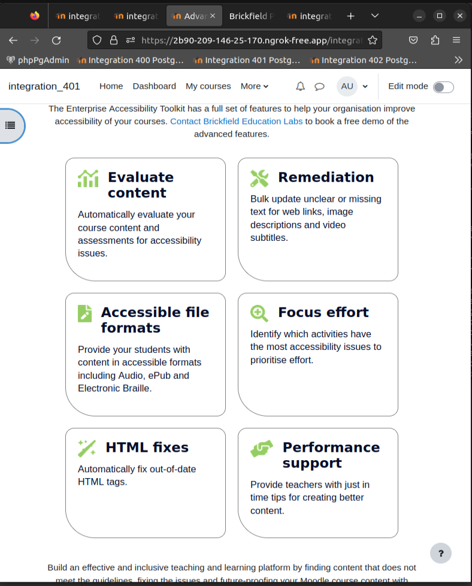This screenshot has width=472, height=586.
Task: Click the HTML fixes magic wand icon
Action: pos(87,448)
